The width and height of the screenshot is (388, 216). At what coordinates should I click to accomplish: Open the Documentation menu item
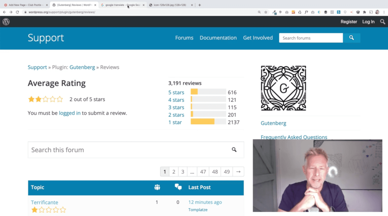(218, 38)
